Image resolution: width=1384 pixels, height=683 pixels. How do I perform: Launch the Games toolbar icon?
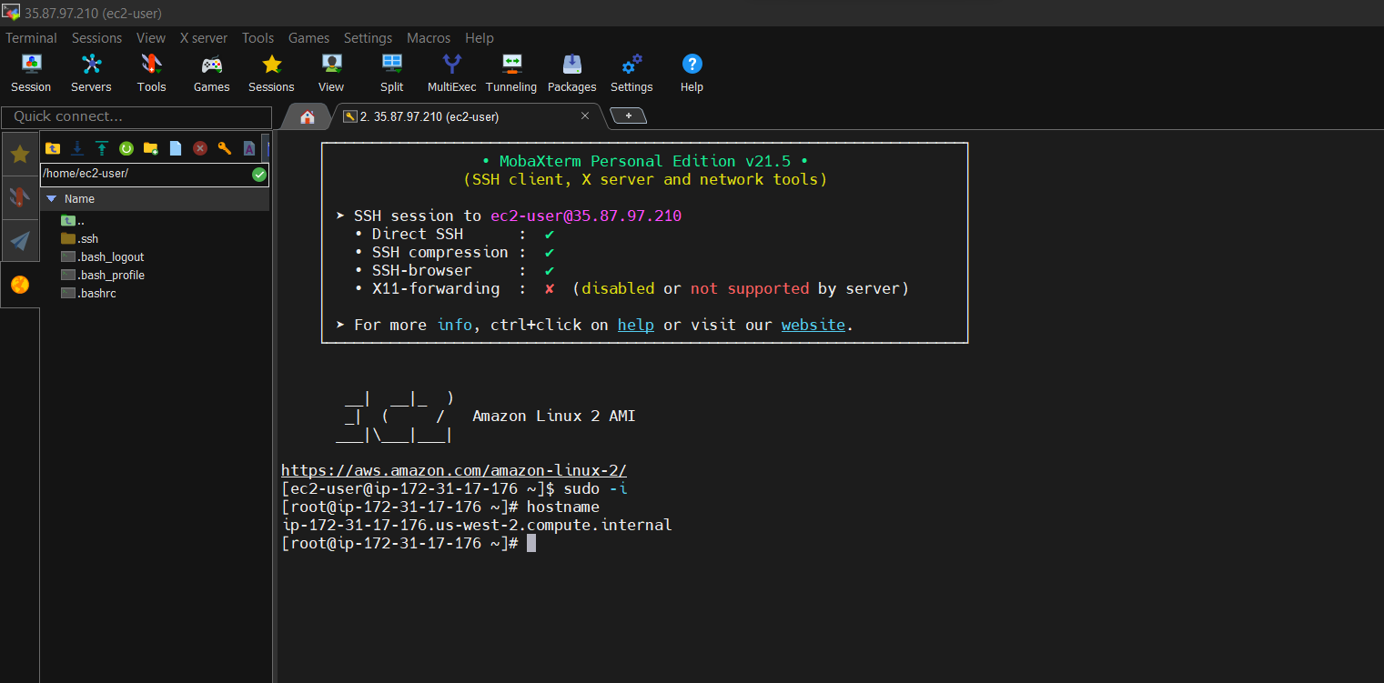(x=211, y=73)
